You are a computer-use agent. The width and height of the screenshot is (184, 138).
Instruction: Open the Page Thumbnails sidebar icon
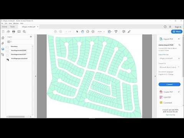[x=3, y=38]
